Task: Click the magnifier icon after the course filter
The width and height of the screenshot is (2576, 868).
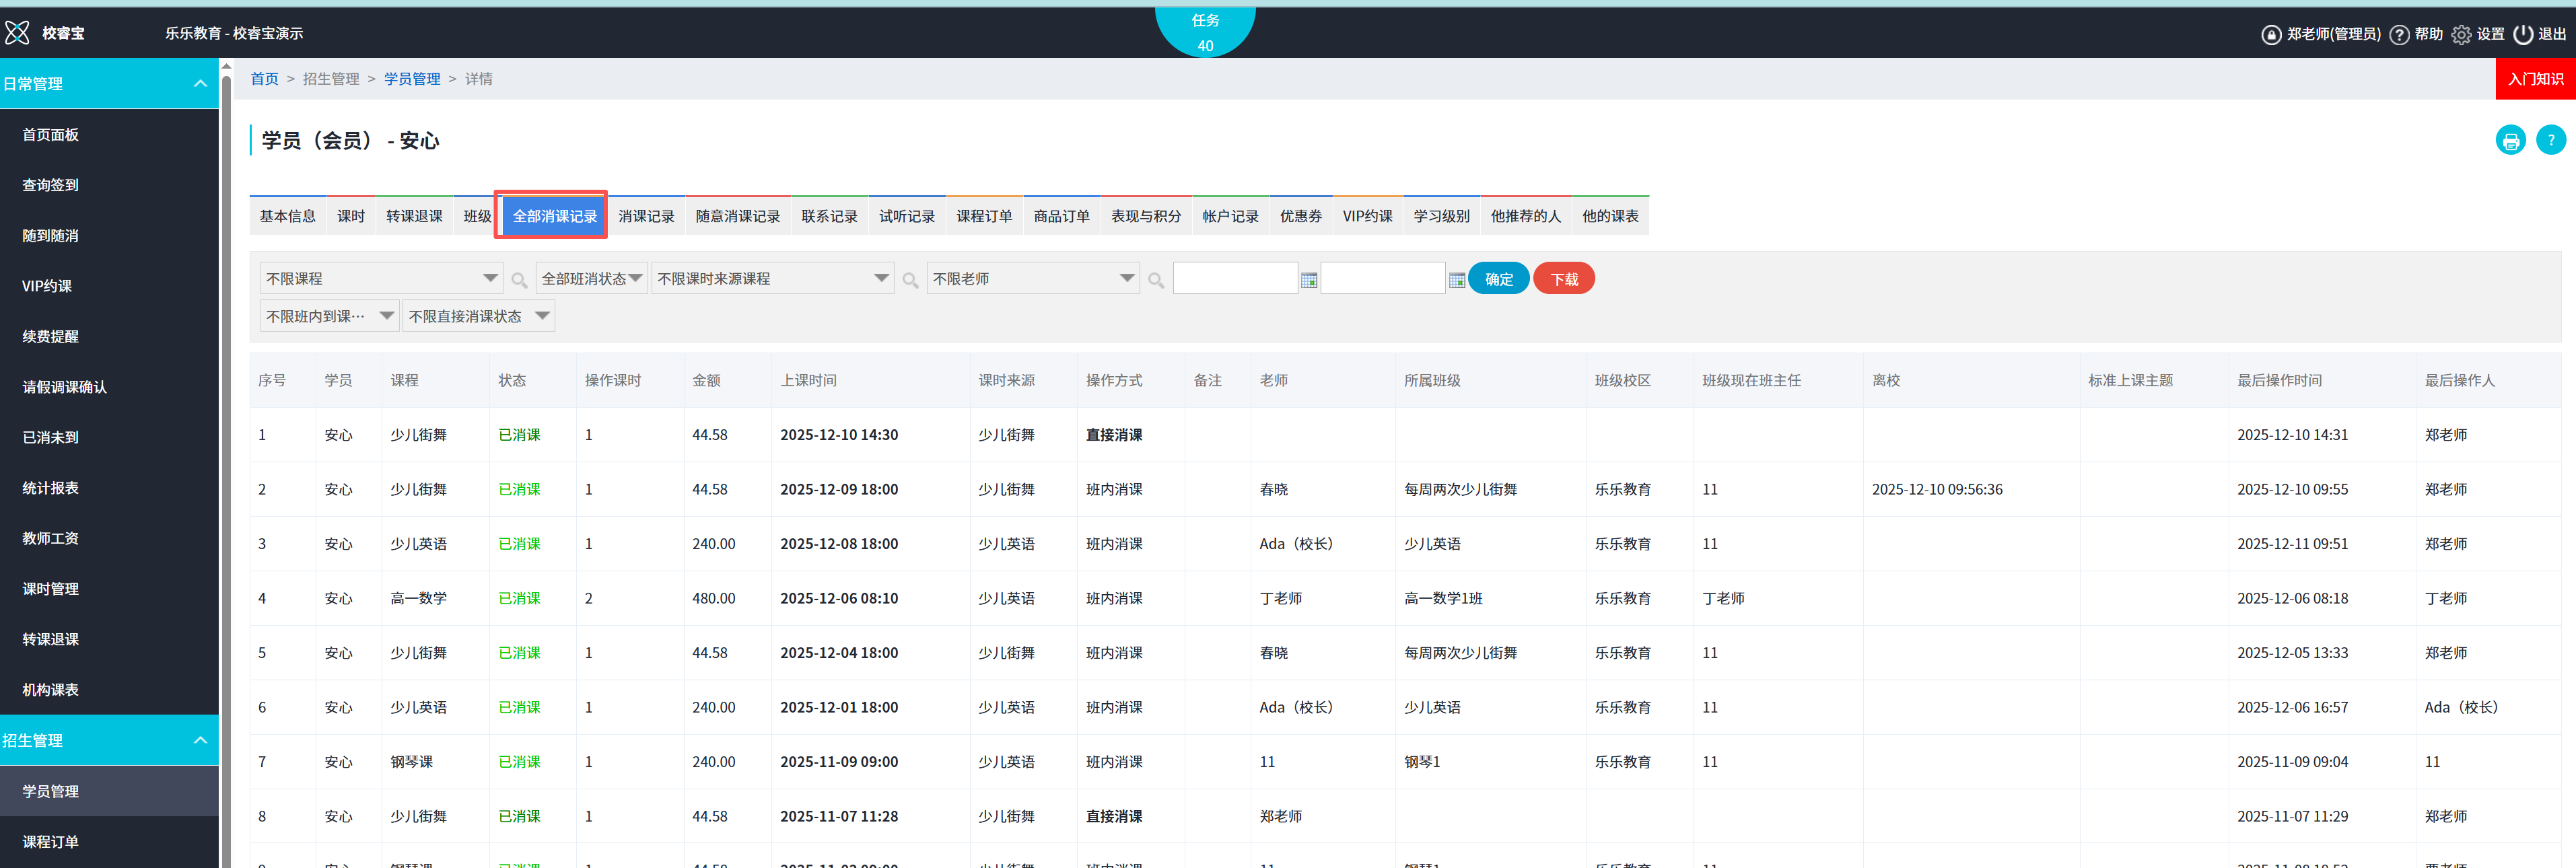Action: [x=519, y=280]
